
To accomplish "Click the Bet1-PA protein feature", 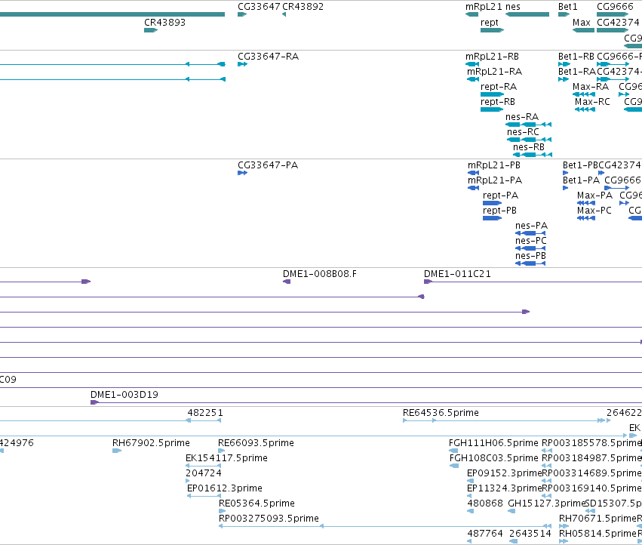I will tap(566, 188).
